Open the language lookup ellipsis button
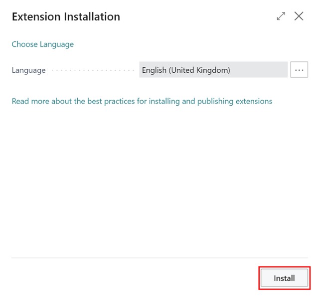 pyautogui.click(x=299, y=70)
